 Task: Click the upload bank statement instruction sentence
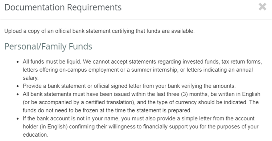coord(99,31)
